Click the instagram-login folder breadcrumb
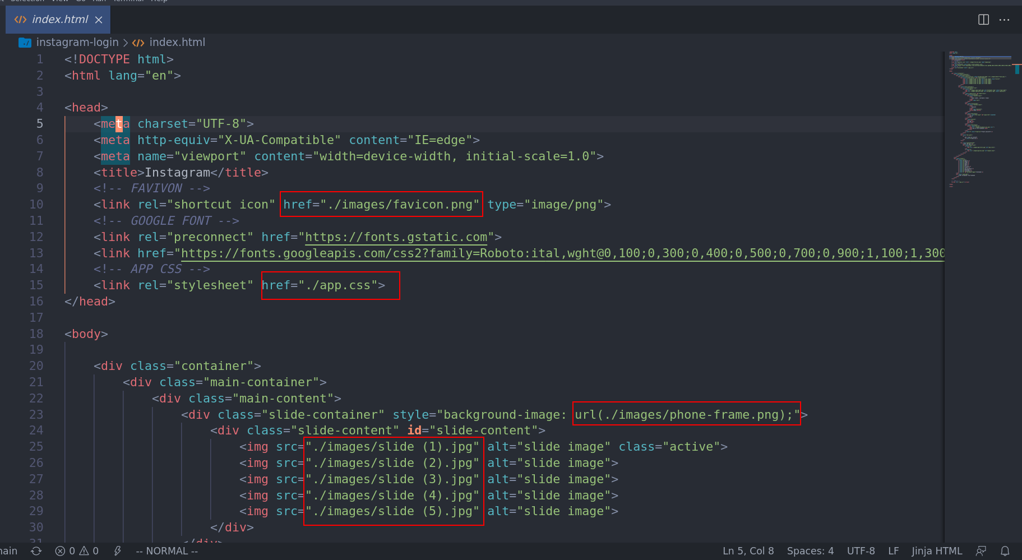1022x560 pixels. [77, 43]
